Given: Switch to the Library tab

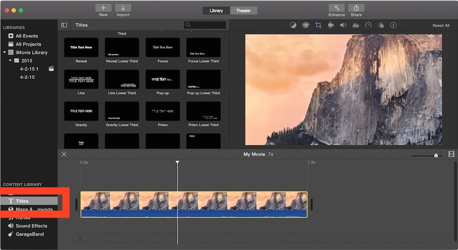Looking at the screenshot, I should 216,10.
